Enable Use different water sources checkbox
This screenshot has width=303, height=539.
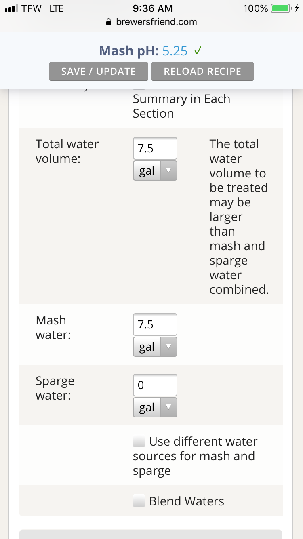139,442
